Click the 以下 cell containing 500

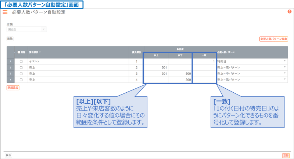point(180,74)
